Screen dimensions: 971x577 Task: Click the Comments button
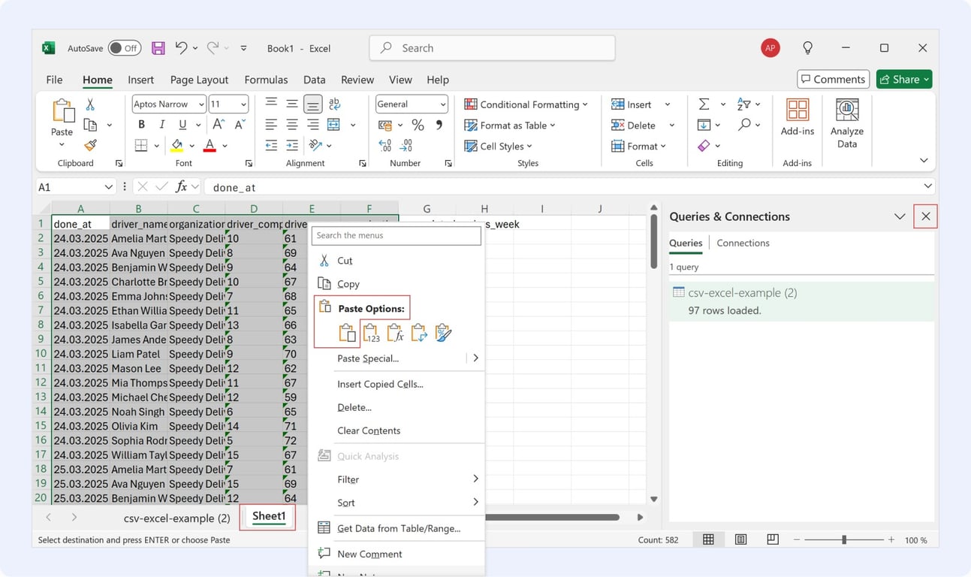[x=833, y=79]
